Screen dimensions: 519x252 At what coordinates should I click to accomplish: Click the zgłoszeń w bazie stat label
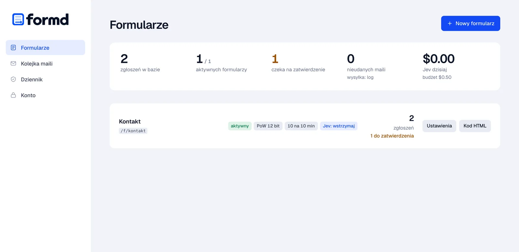click(140, 70)
